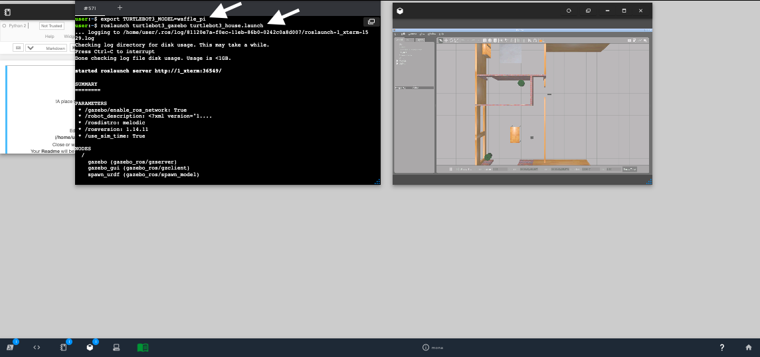Viewport: 760px width, 357px height.
Task: Click the orange-highlighted Gazebo toolbar icon
Action: (x=541, y=41)
